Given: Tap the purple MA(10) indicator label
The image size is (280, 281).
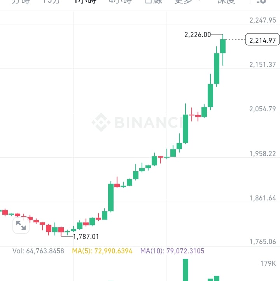Looking at the screenshot, I should (x=172, y=251).
